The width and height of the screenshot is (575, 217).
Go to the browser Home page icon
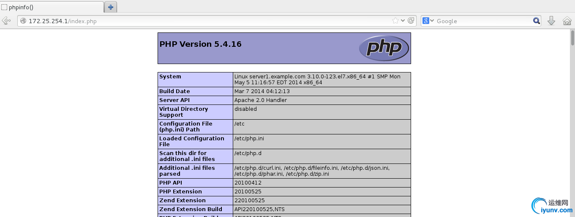pos(567,21)
